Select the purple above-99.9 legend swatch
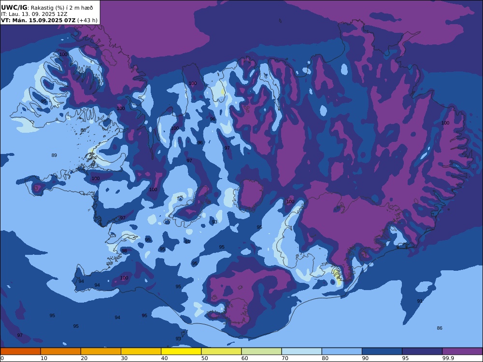The height and width of the screenshot is (362, 483). 462,351
